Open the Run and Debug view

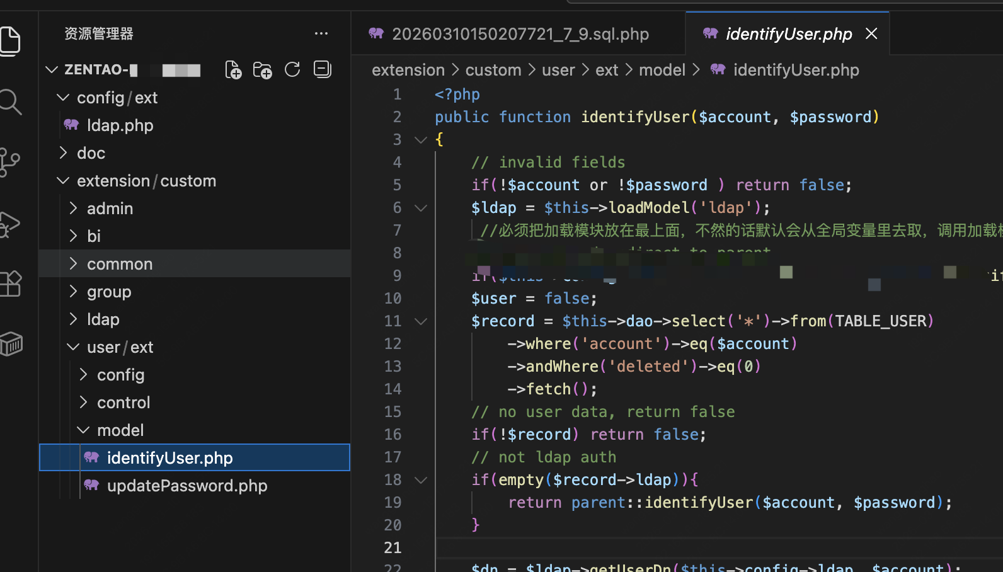[9, 224]
